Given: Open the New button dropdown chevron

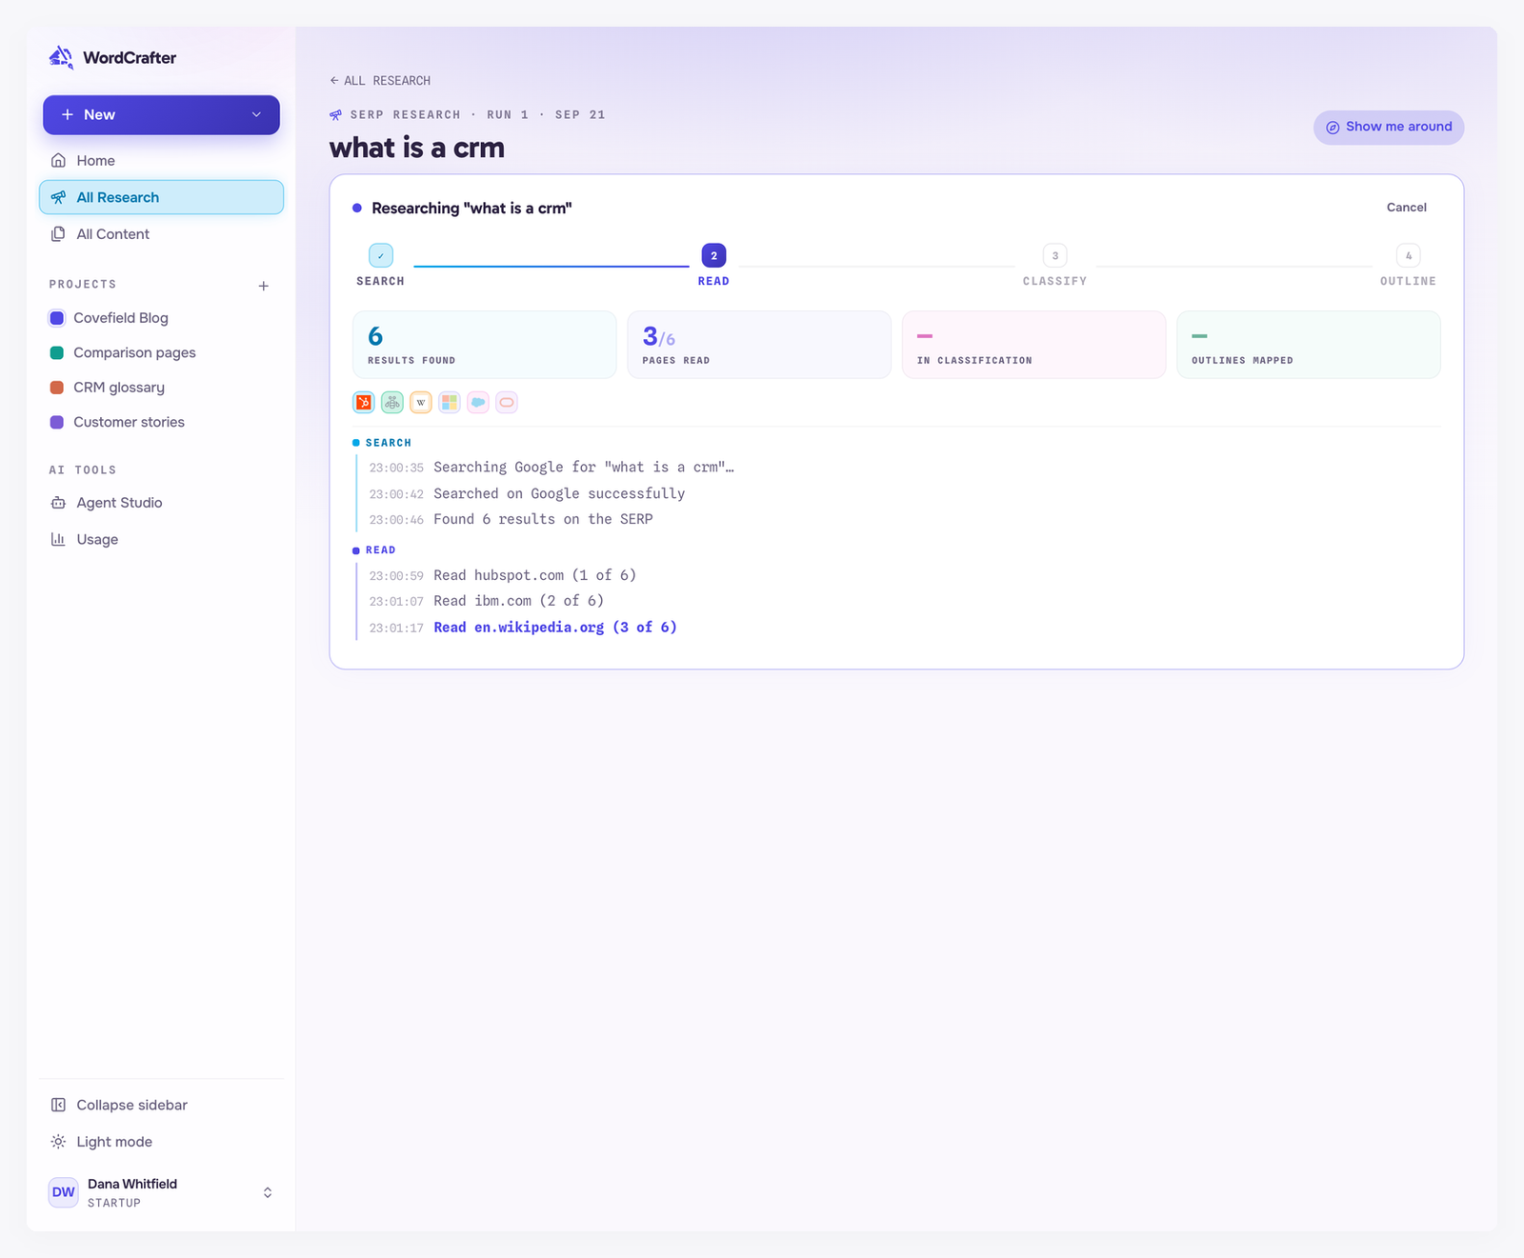Looking at the screenshot, I should (256, 114).
